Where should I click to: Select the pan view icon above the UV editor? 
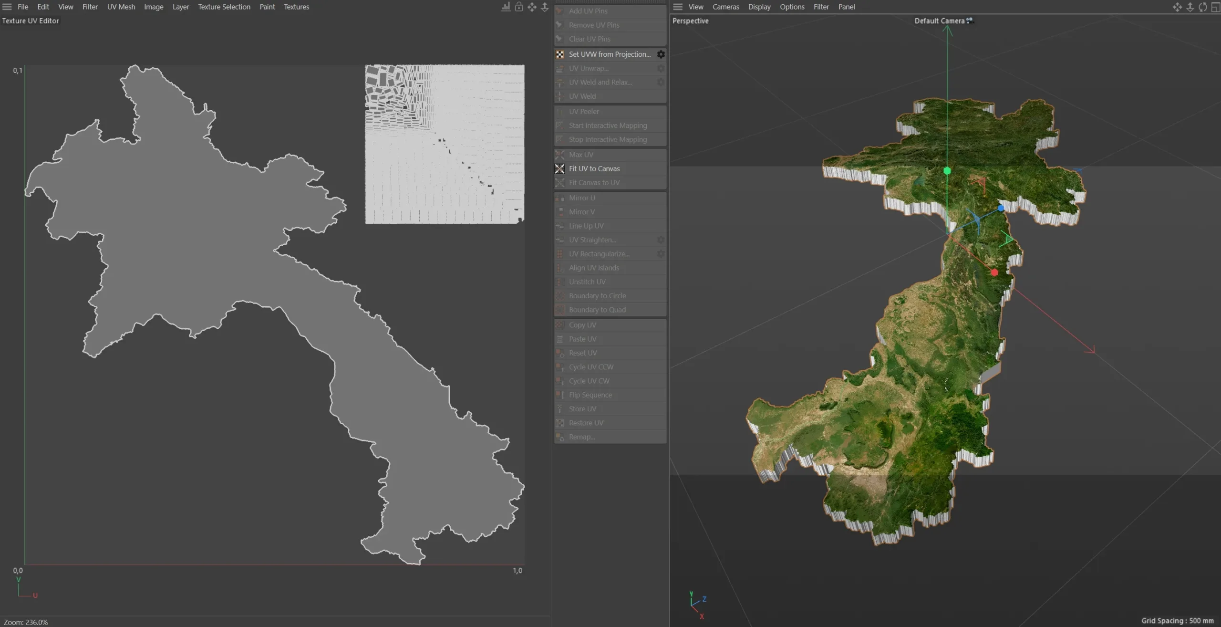[x=531, y=7]
